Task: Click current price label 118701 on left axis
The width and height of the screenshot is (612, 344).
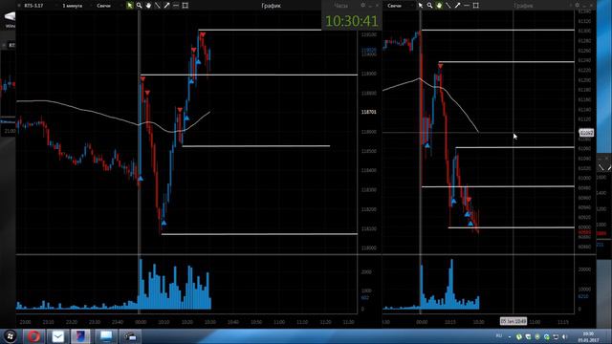Action: 369,112
